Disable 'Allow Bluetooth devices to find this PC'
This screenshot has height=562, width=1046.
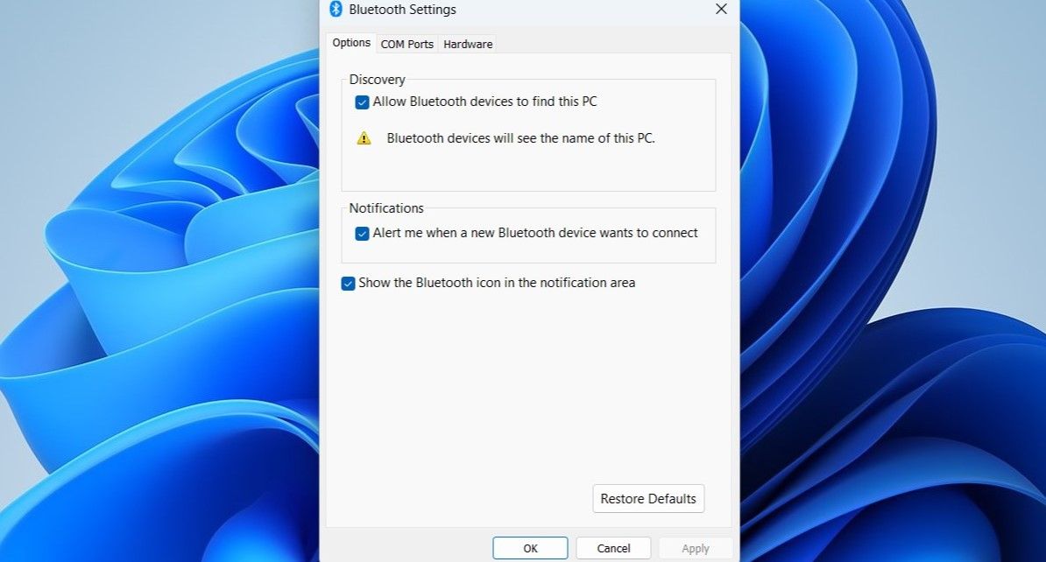tap(362, 102)
